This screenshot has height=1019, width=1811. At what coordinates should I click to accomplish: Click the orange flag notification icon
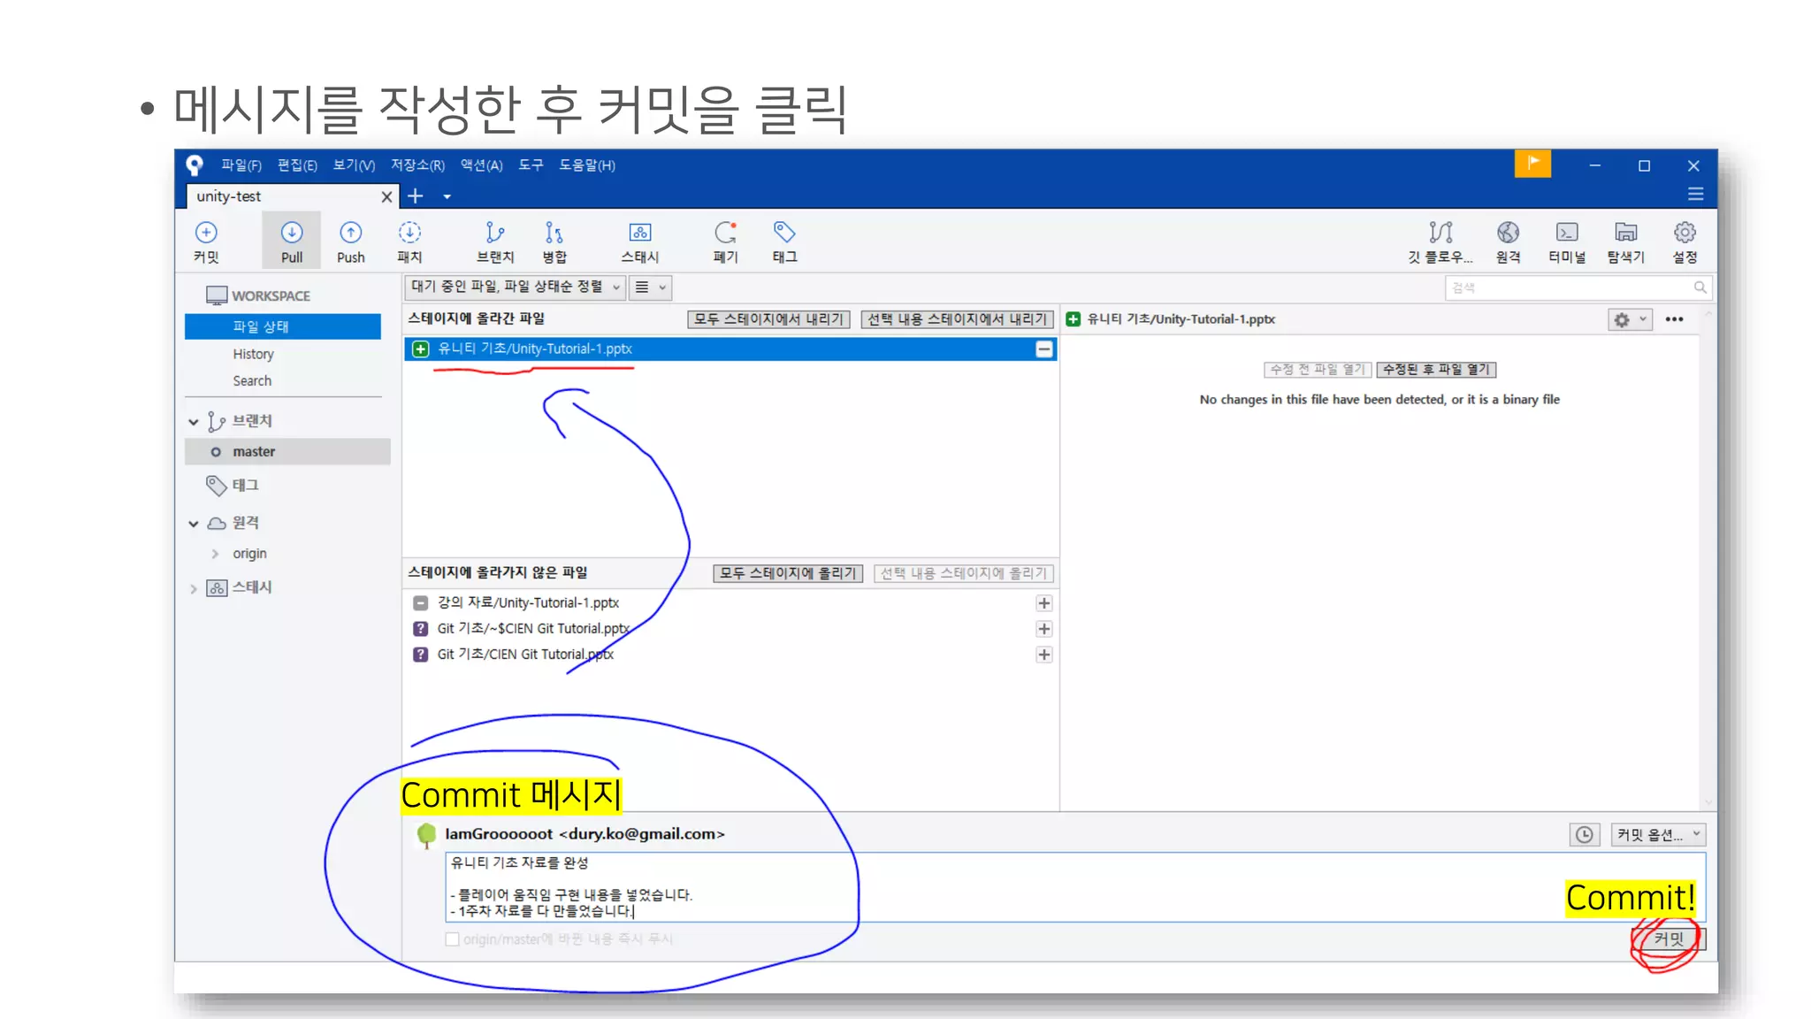1532,164
